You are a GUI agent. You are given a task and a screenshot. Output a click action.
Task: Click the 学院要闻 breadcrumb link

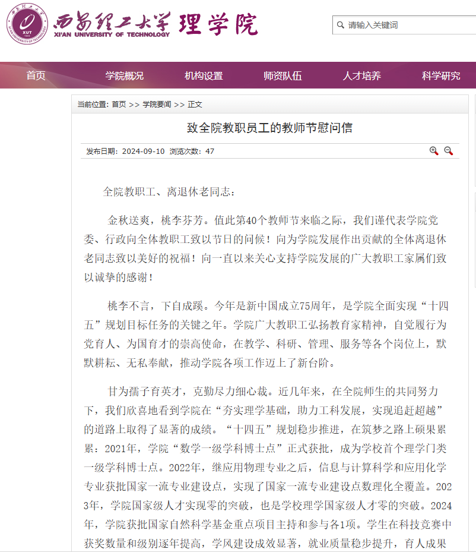click(x=157, y=105)
